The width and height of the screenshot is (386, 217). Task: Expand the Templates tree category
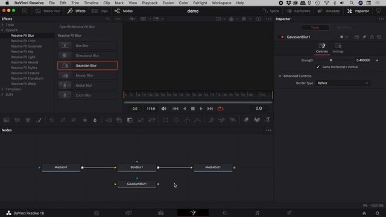(2, 89)
